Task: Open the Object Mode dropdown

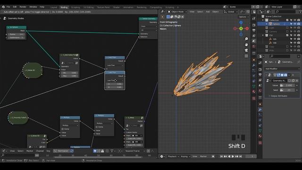Action: (177, 12)
